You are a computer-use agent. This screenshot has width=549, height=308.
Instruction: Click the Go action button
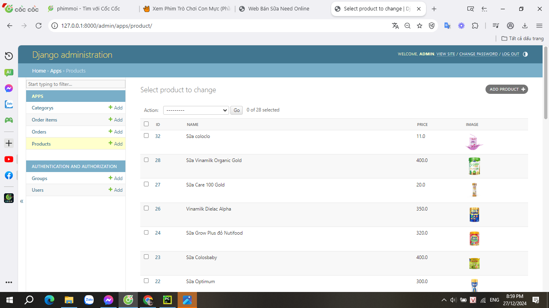pos(237,110)
